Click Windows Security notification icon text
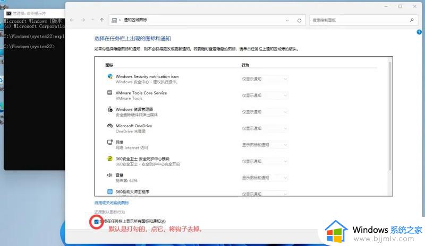 [x=147, y=76]
